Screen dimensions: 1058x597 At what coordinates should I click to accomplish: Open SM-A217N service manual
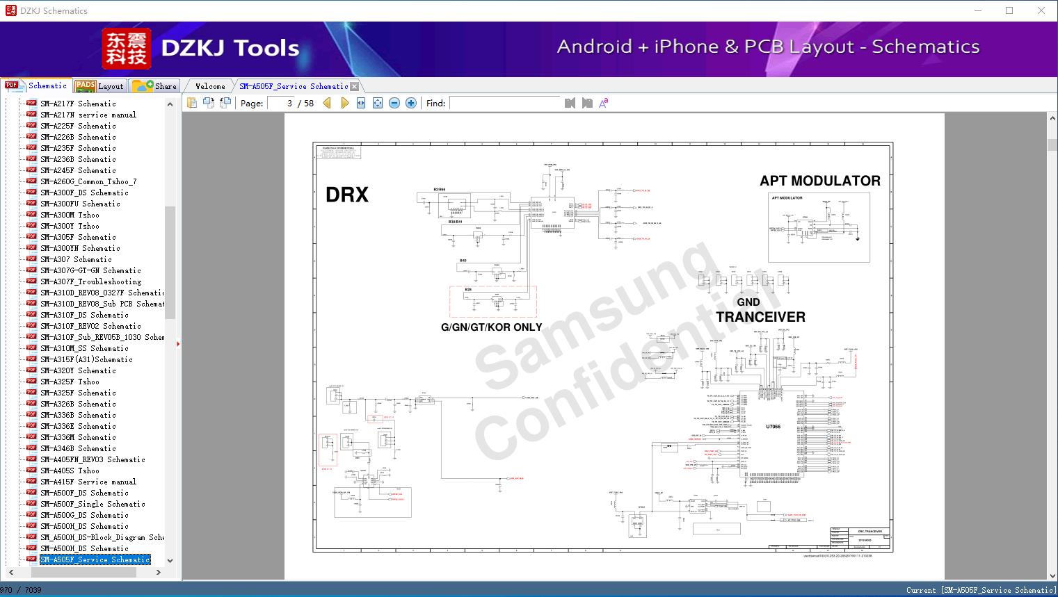(x=88, y=115)
